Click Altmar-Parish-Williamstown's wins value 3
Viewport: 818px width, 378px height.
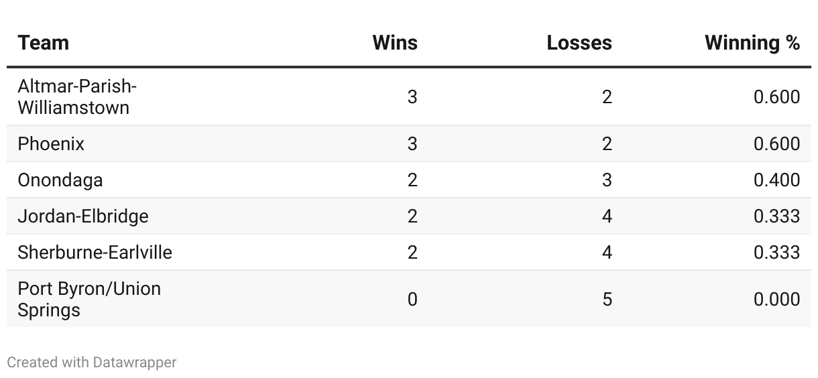coord(412,97)
